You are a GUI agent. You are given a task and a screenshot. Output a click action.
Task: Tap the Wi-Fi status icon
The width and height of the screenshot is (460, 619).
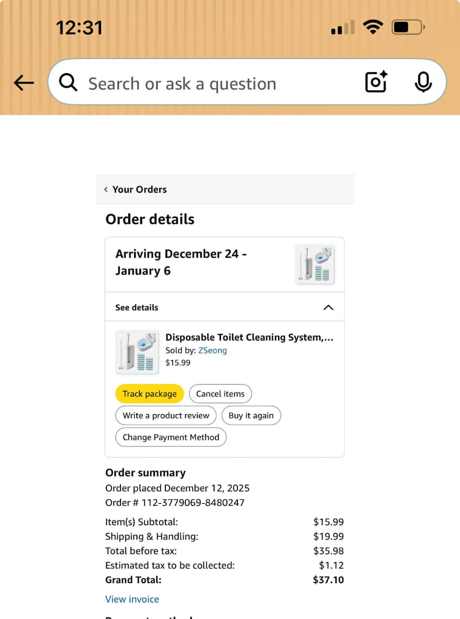point(372,27)
